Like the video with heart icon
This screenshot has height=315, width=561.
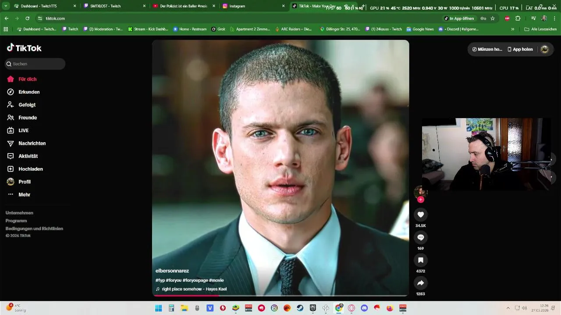(420, 214)
